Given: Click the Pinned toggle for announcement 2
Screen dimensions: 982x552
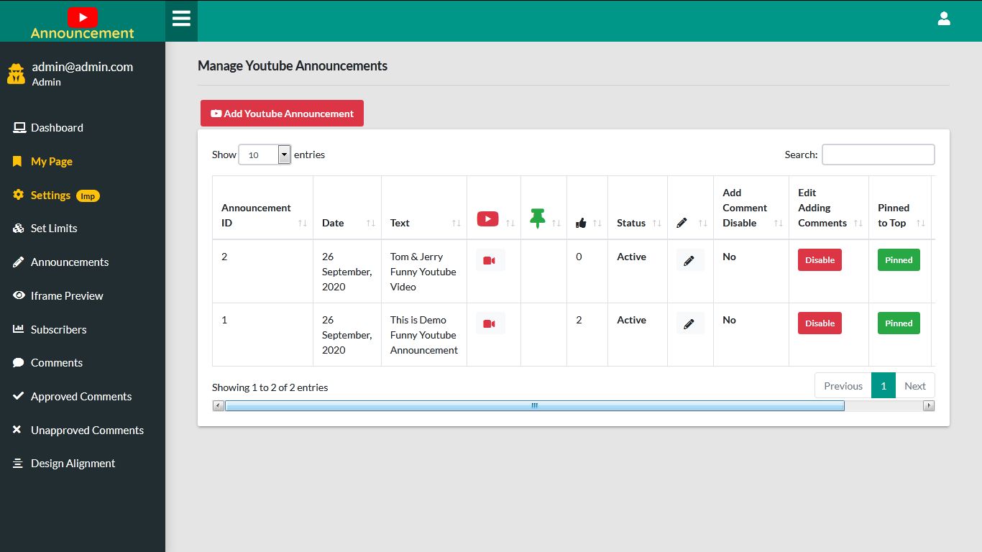Looking at the screenshot, I should tap(898, 259).
